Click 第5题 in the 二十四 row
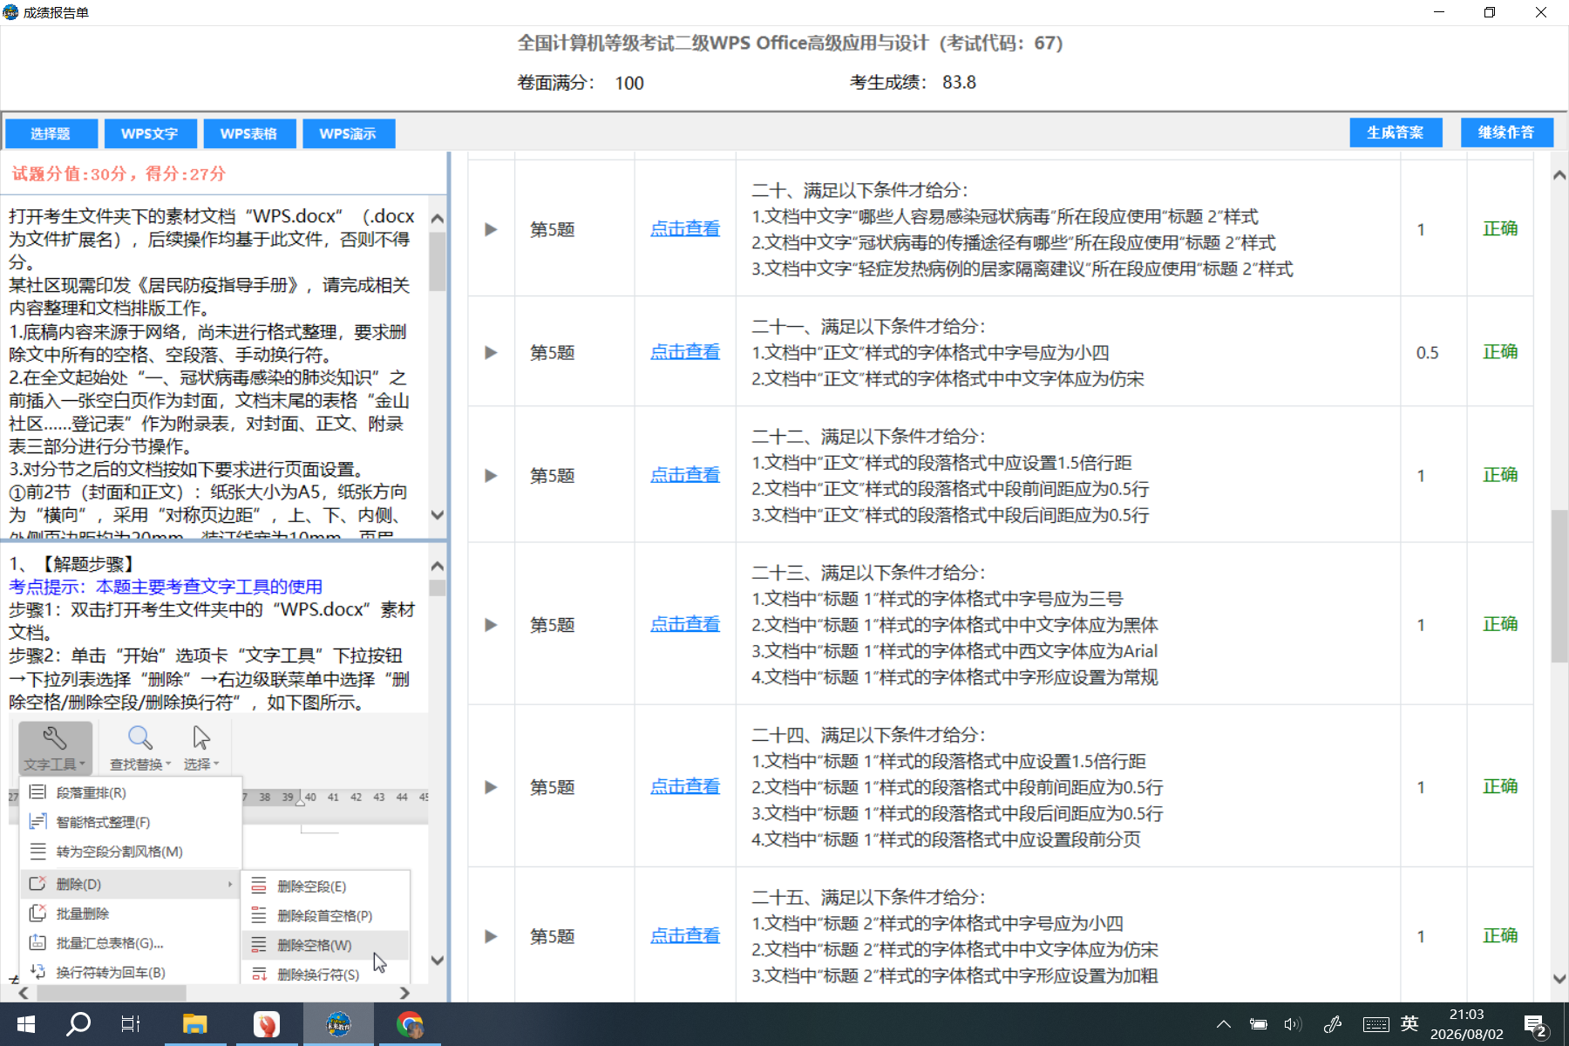Viewport: 1569px width, 1046px height. pos(553,788)
